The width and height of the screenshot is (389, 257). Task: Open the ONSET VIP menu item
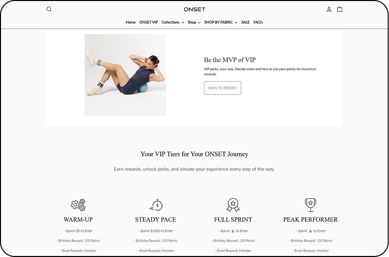pyautogui.click(x=148, y=22)
